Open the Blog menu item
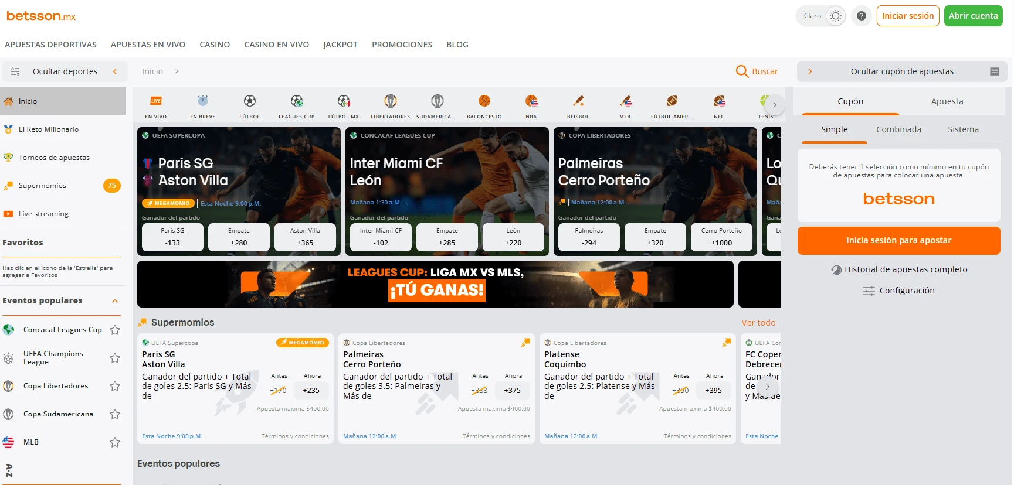Viewport: 1014px width, 485px height. pos(457,45)
